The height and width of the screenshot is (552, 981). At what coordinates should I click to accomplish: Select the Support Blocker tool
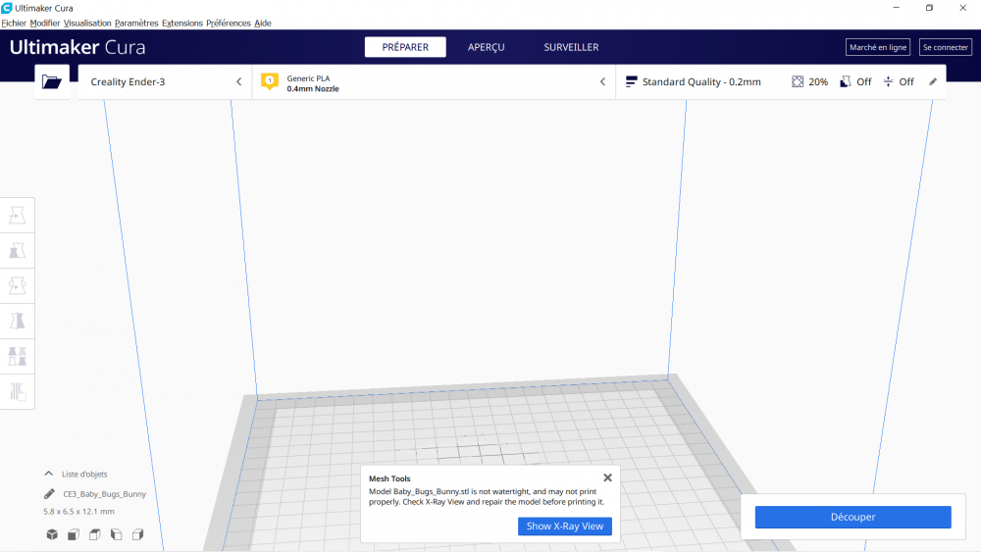click(x=18, y=391)
